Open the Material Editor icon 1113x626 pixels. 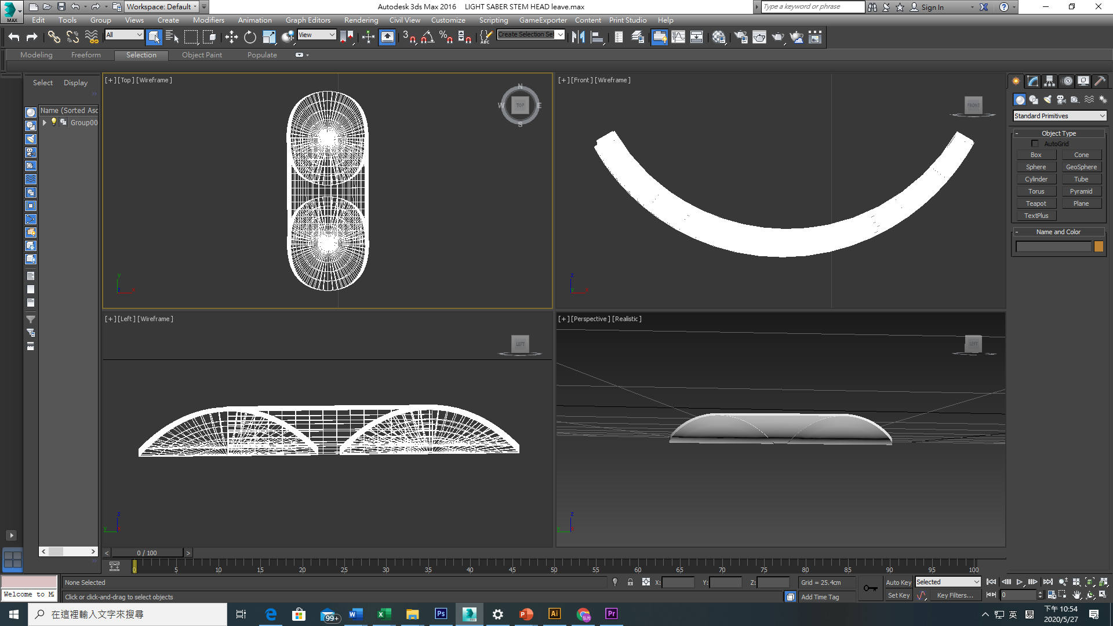[x=719, y=37]
